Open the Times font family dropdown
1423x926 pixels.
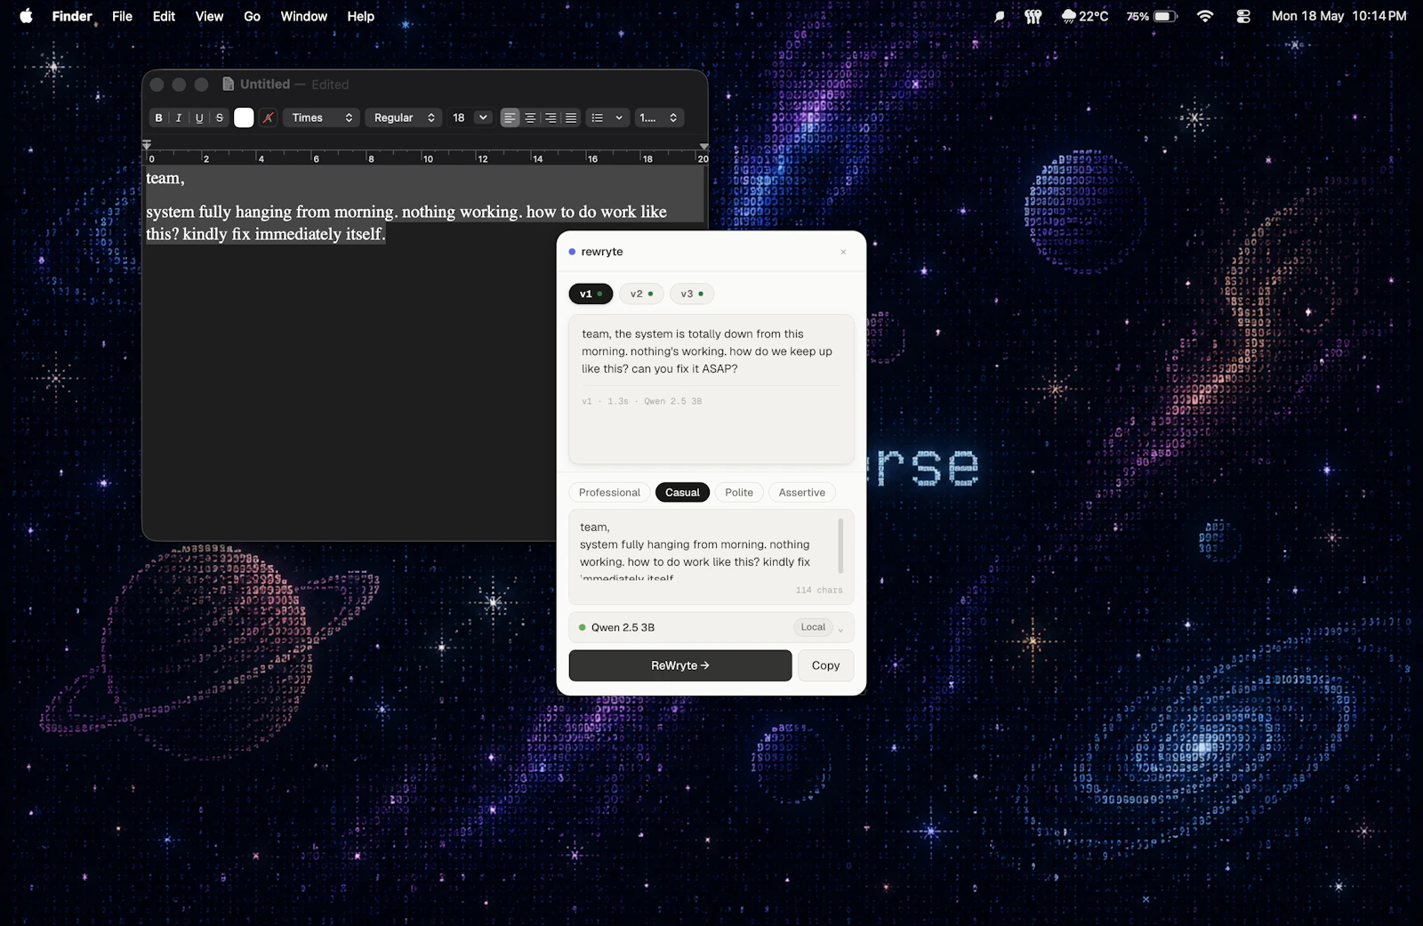[321, 117]
